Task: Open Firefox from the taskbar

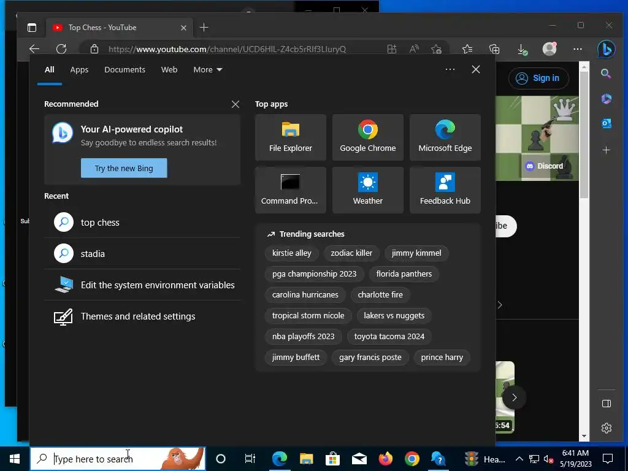Action: coord(385,459)
